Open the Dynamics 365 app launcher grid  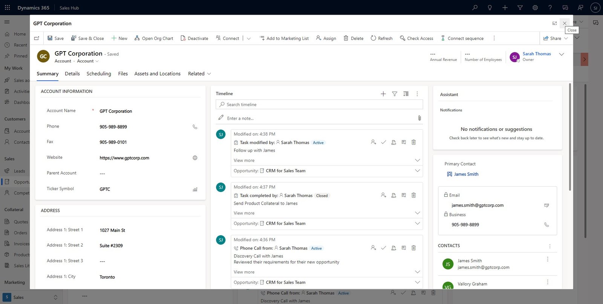7,8
